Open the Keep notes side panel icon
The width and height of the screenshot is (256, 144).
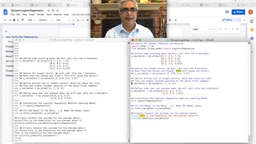252,30
